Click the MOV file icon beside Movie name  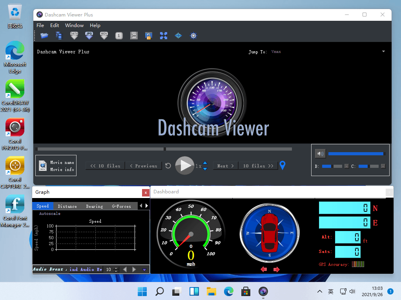coord(43,165)
